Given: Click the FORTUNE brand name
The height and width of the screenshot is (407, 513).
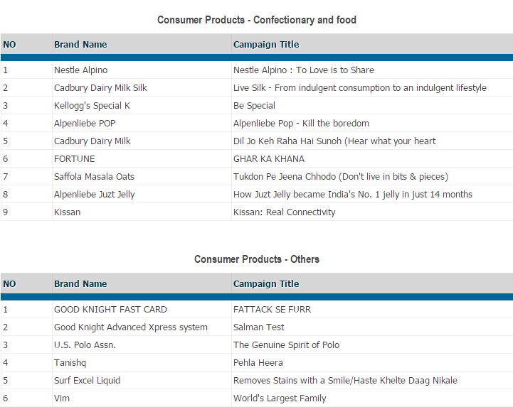Looking at the screenshot, I should pos(74,159).
